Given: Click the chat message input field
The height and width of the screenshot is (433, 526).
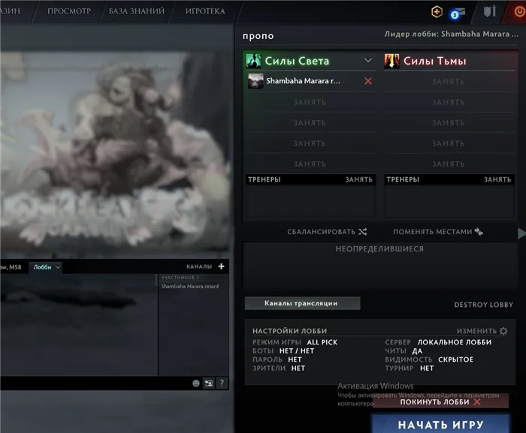Looking at the screenshot, I should tap(95, 383).
